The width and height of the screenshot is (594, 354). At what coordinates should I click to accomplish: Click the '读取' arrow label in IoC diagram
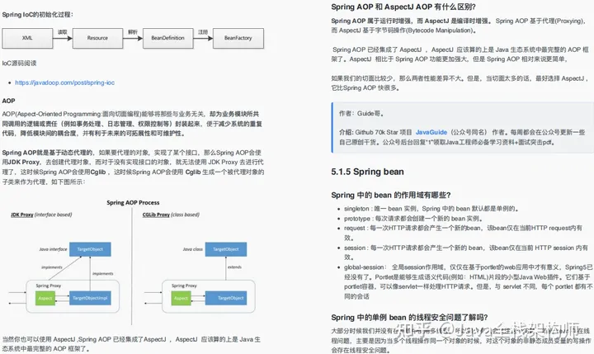tap(63, 32)
